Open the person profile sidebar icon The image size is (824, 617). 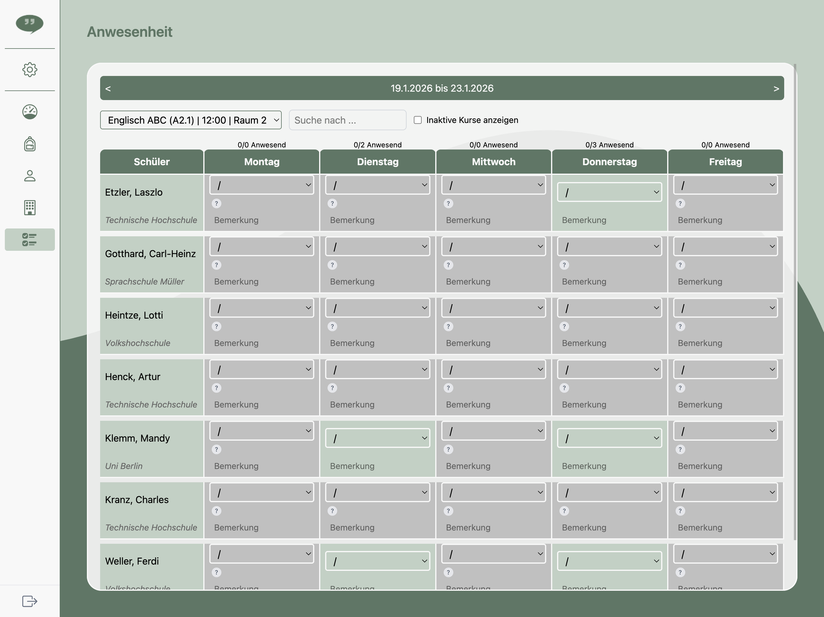(x=30, y=176)
